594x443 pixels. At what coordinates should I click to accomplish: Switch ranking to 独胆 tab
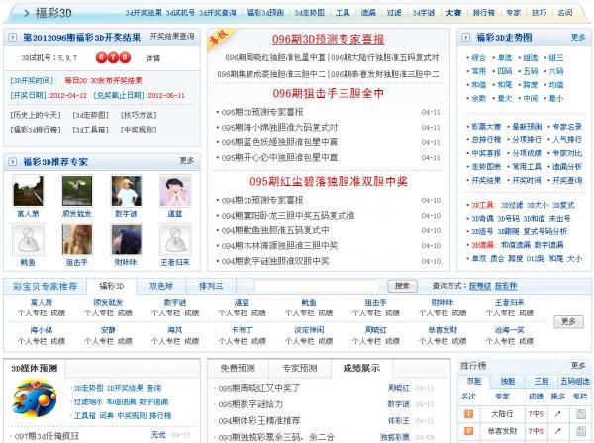[507, 382]
